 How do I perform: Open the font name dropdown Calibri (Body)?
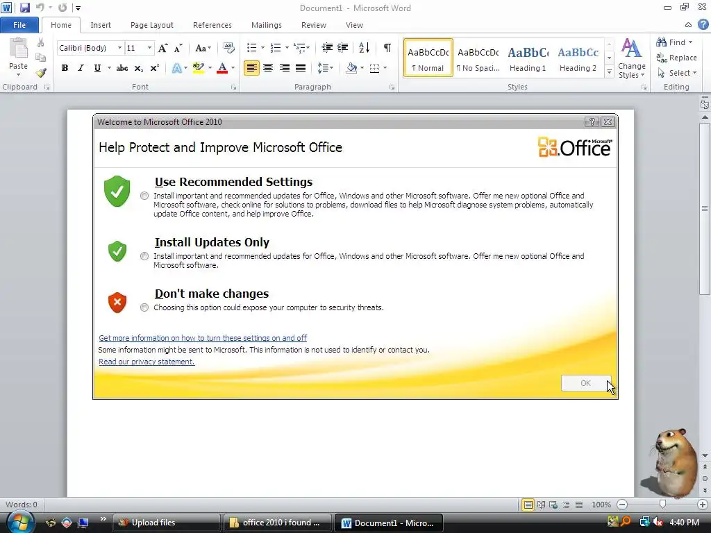119,48
